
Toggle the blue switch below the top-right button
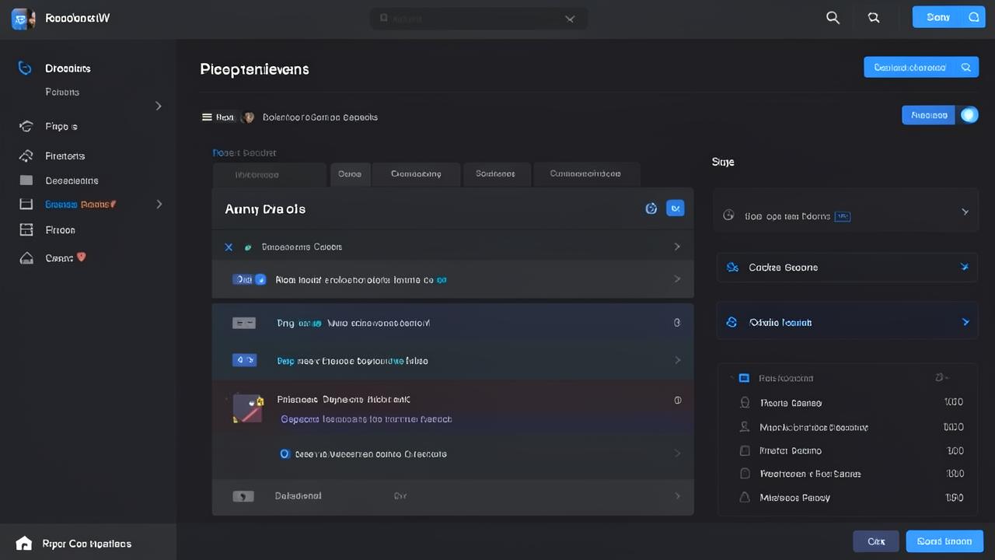[x=969, y=115]
